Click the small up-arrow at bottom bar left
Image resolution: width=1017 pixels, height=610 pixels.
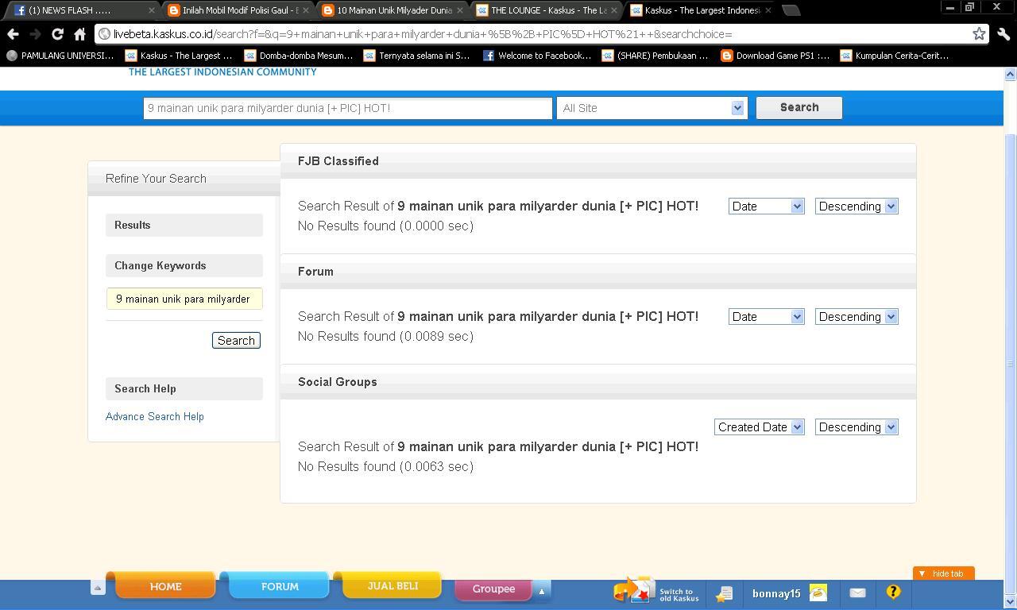coord(98,588)
